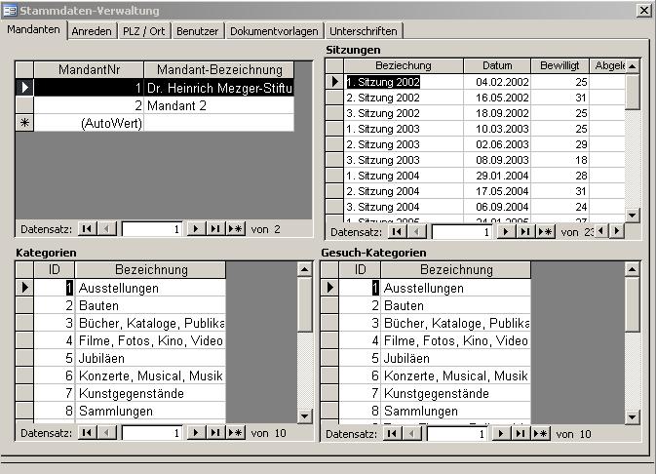656x474 pixels.
Task: Add new record in Kategorien navigator
Action: point(235,432)
